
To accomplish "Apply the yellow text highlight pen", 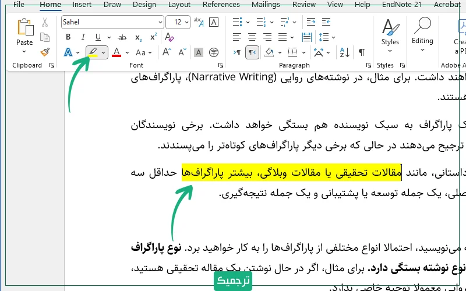I will 92,52.
